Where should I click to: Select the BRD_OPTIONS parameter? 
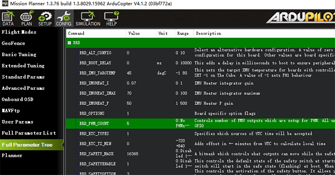92,113
